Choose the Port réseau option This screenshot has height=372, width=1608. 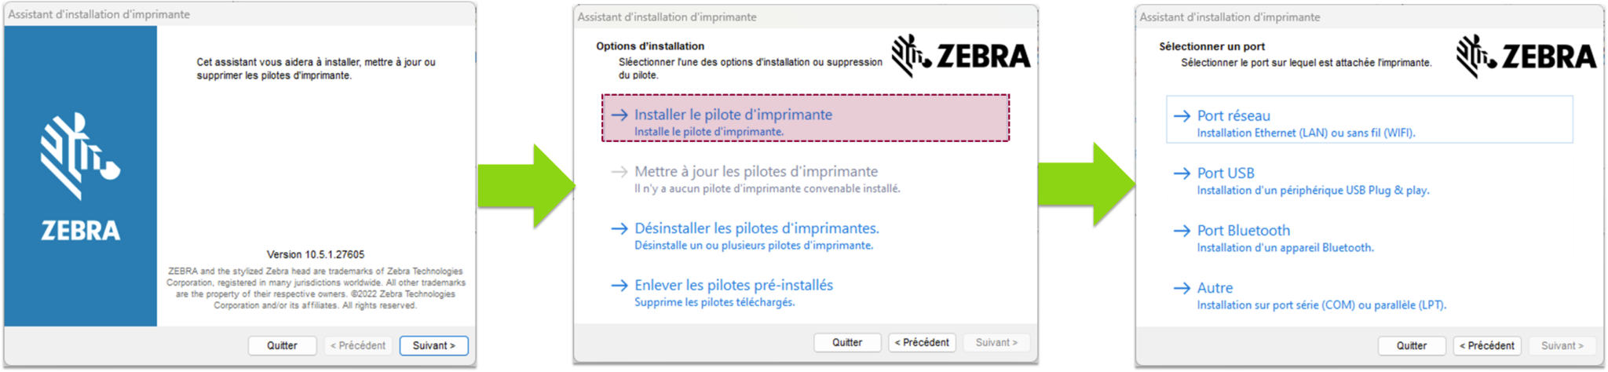click(1233, 116)
